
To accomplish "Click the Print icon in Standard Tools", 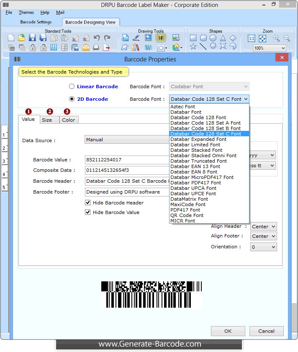I will (96, 47).
